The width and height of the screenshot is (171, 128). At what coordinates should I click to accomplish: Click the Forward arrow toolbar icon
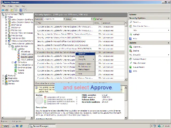(x=7, y=10)
